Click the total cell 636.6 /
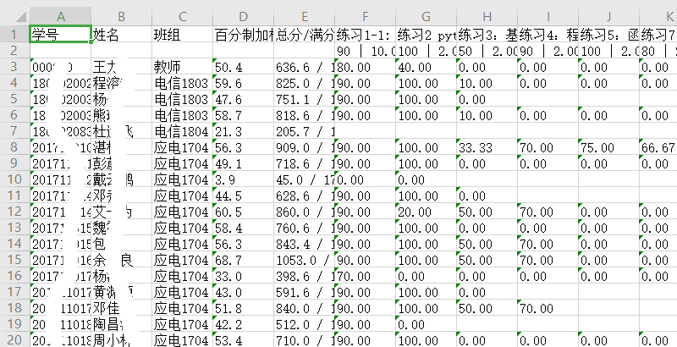This screenshot has height=347, width=677. [x=304, y=67]
